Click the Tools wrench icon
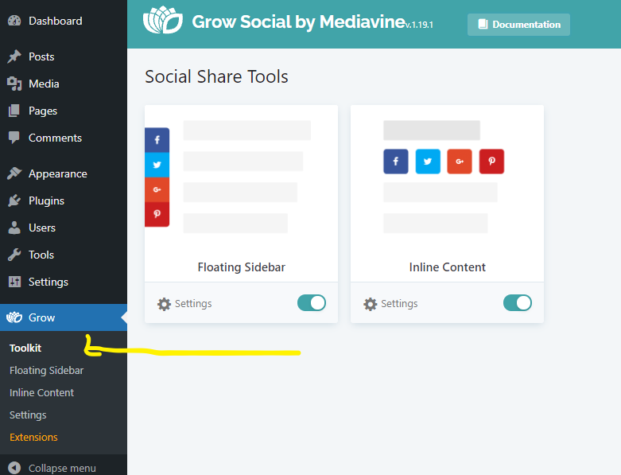Image resolution: width=621 pixels, height=475 pixels. [x=14, y=255]
